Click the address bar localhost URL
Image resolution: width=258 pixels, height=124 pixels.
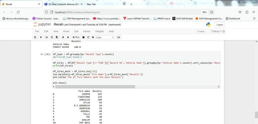[x=77, y=12]
